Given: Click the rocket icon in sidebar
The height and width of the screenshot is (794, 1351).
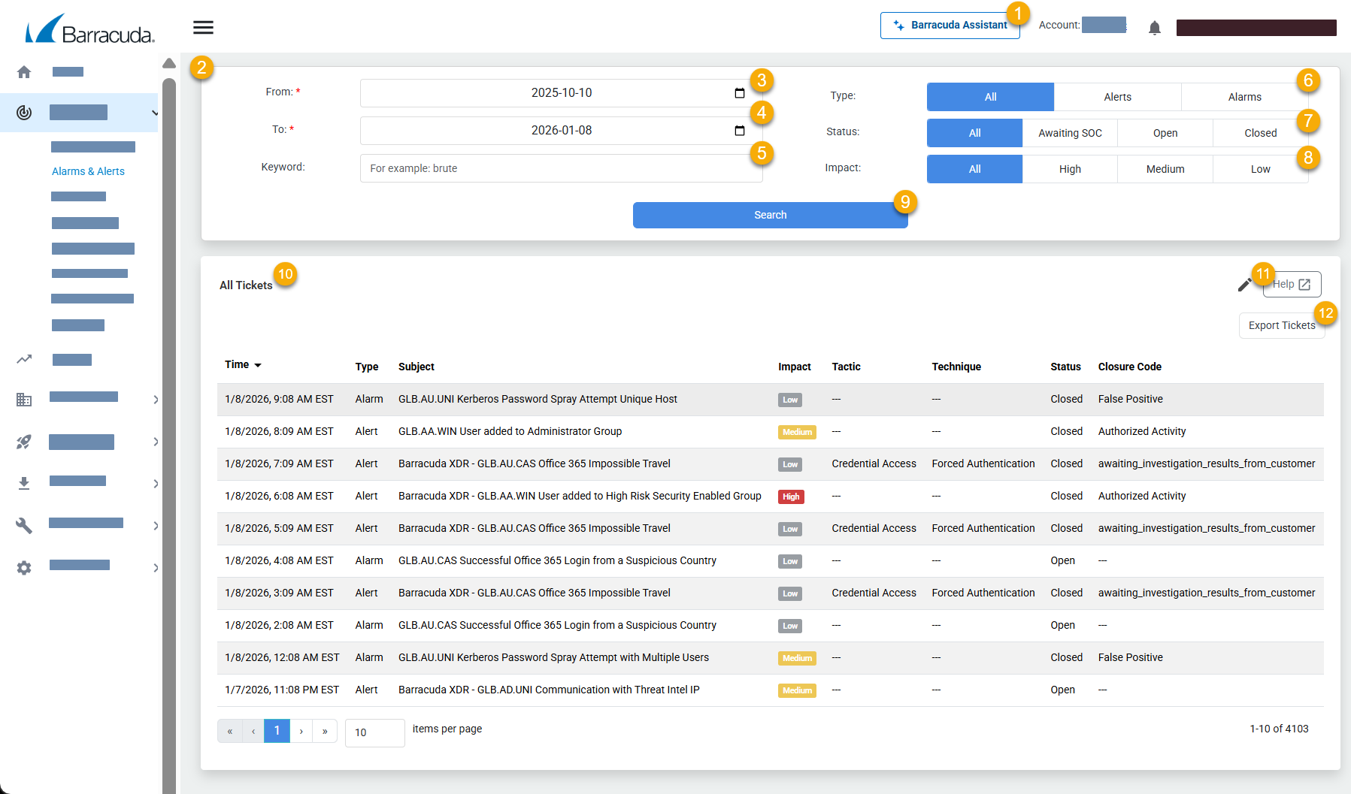Looking at the screenshot, I should pyautogui.click(x=24, y=442).
